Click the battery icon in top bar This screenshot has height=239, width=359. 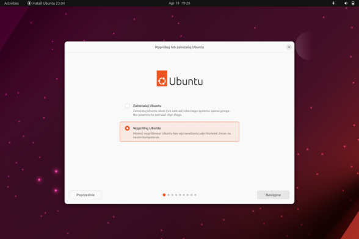point(353,3)
